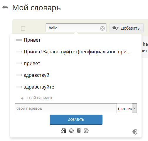Tick the select-all checkbox in dictionary header
This screenshot has width=148, height=141.
point(23,29)
